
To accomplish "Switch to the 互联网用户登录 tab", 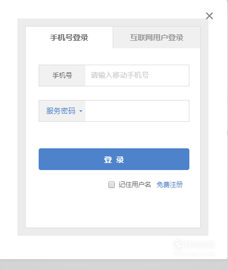I will tap(157, 37).
